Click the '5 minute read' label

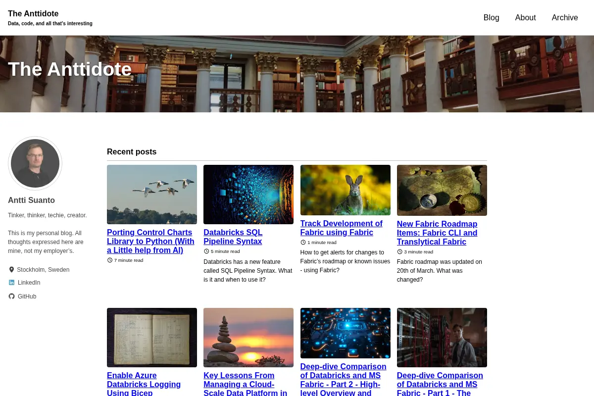tap(225, 251)
